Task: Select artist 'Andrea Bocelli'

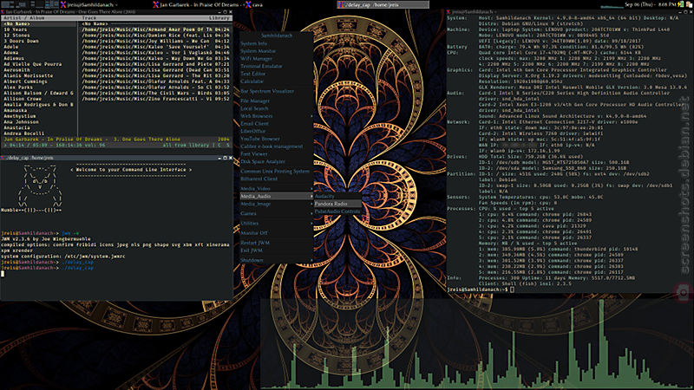Action: (39, 133)
